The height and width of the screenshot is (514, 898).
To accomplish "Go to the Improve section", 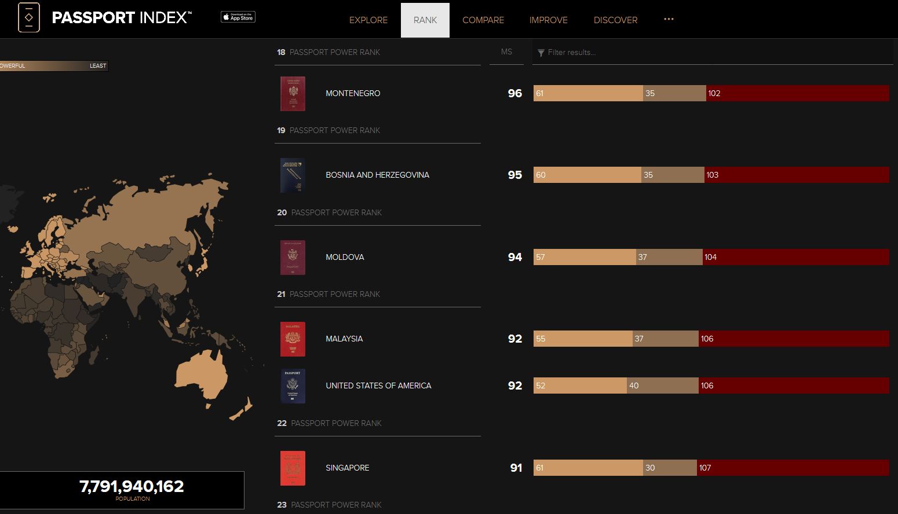I will 548,20.
